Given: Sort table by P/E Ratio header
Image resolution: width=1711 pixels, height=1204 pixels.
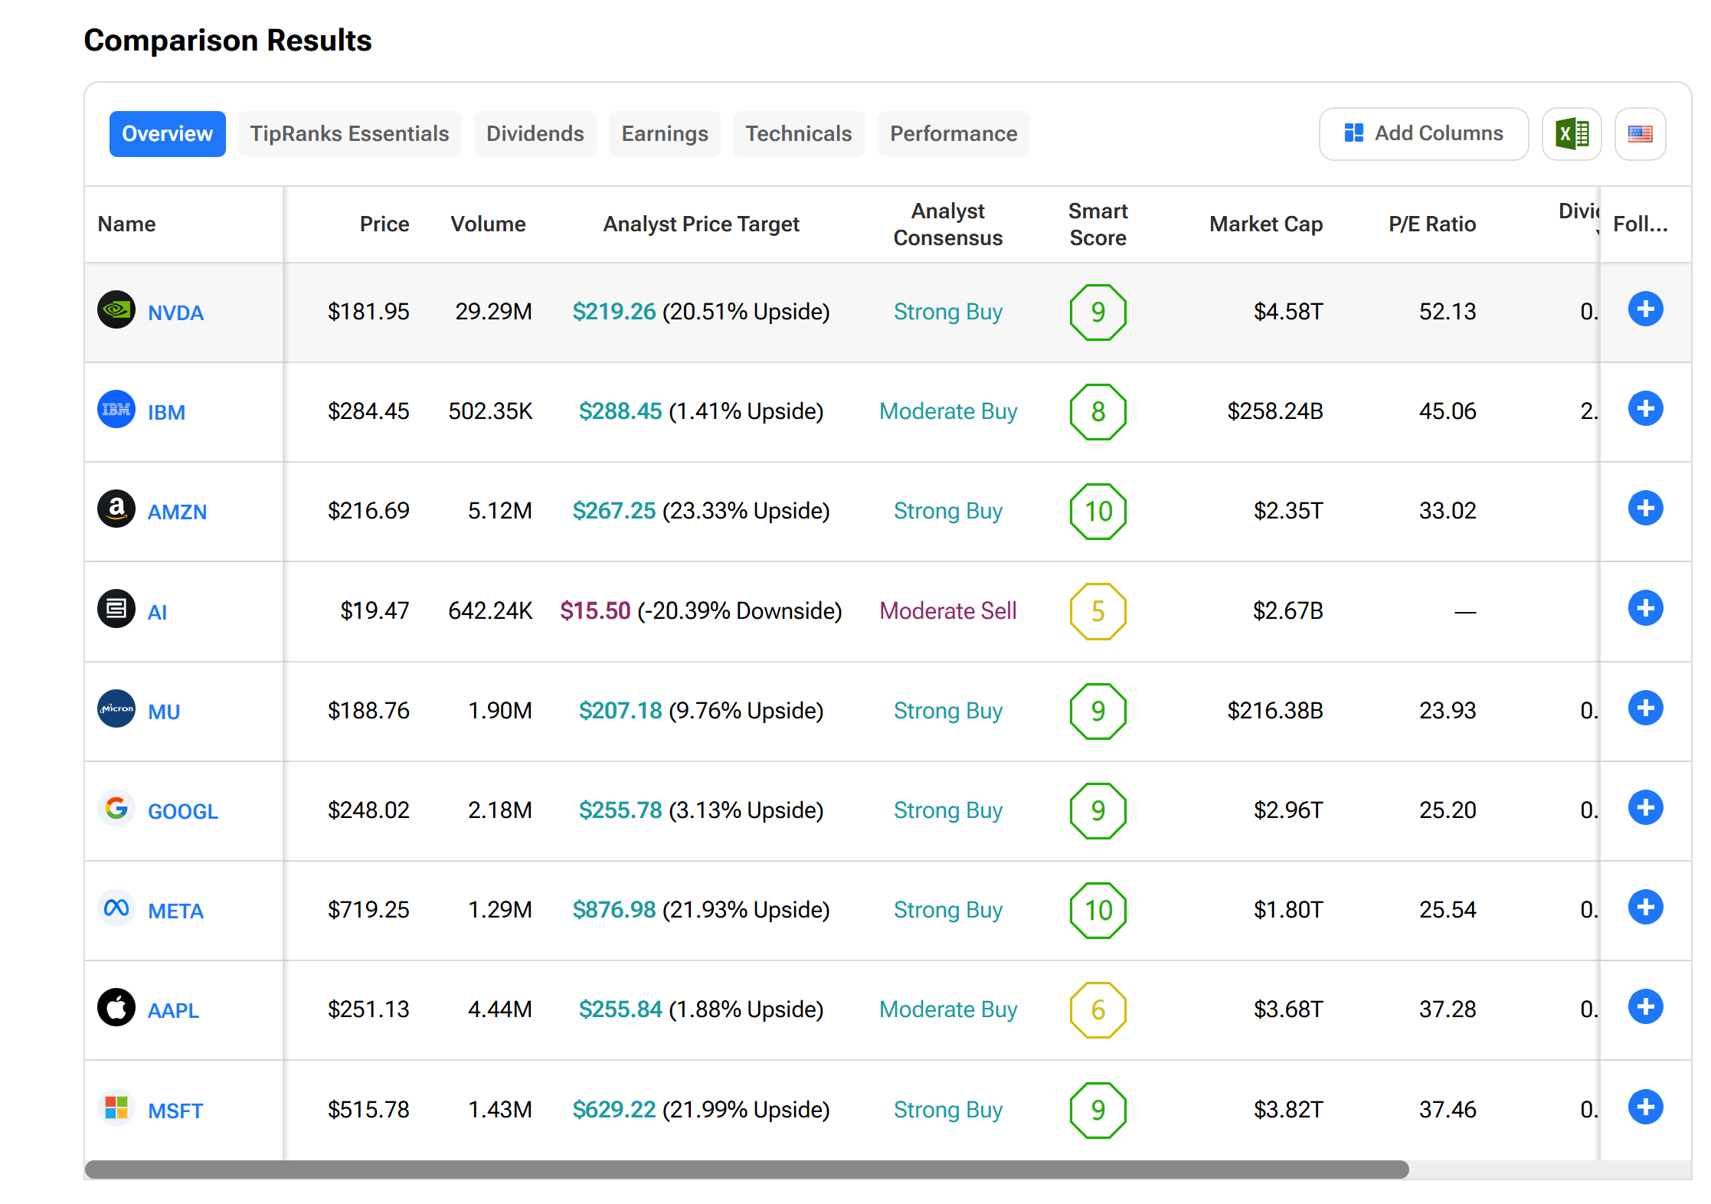Looking at the screenshot, I should coord(1431,224).
